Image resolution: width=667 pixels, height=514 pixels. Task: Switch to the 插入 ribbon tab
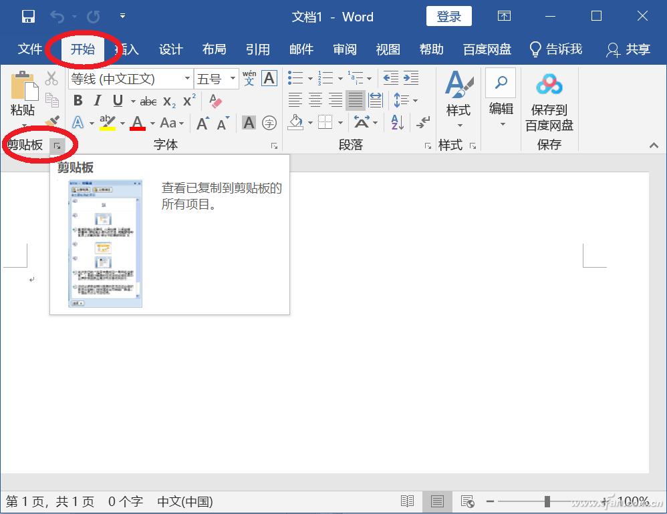[x=124, y=49]
